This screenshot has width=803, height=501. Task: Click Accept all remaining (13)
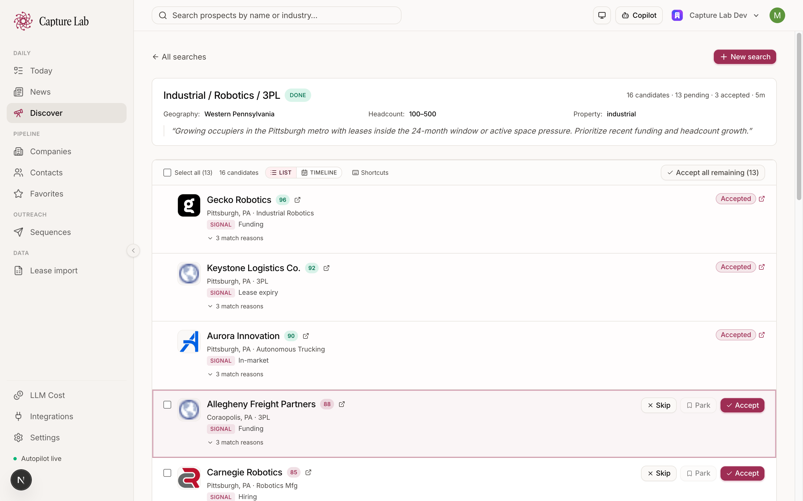713,173
